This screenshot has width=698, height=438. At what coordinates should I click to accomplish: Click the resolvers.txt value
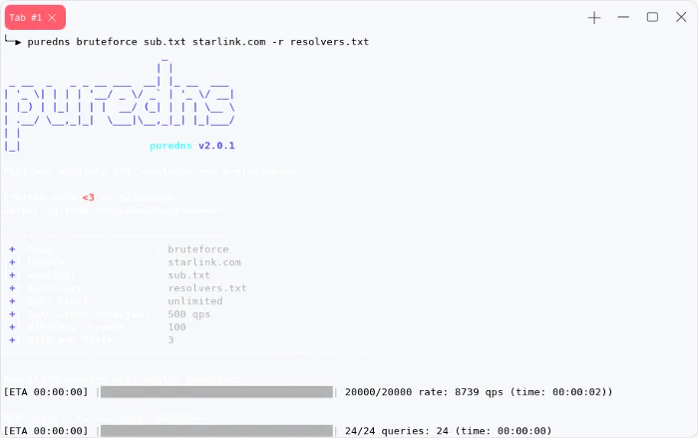click(x=207, y=287)
